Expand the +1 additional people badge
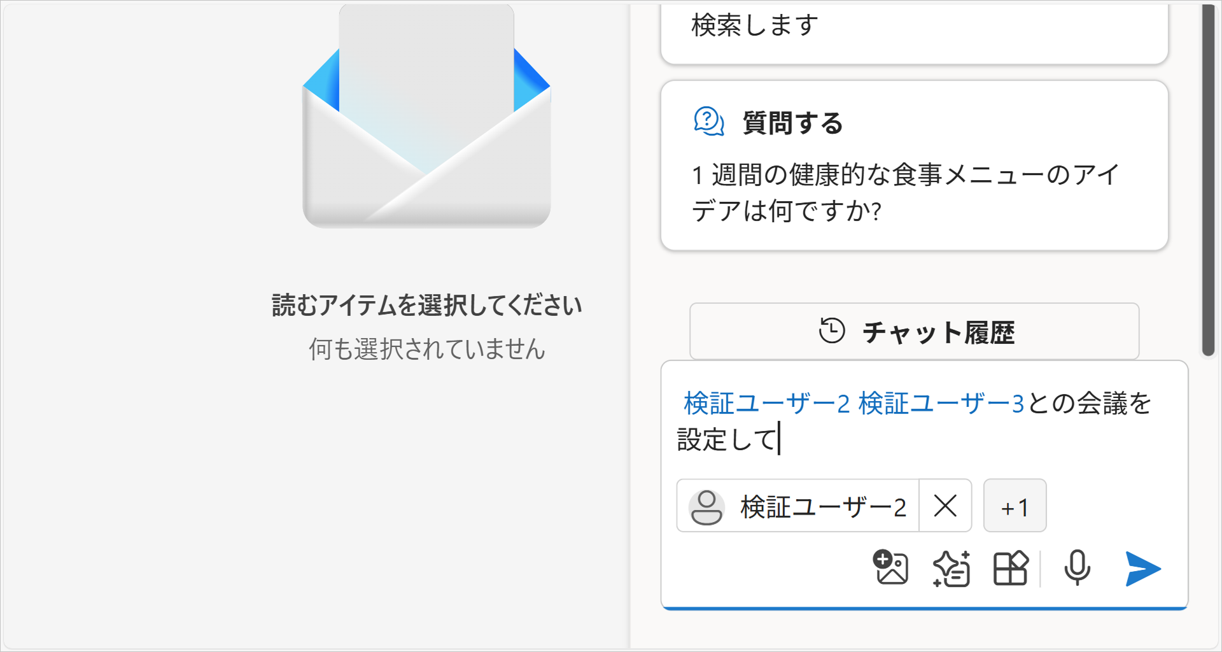Viewport: 1222px width, 652px height. tap(1015, 506)
